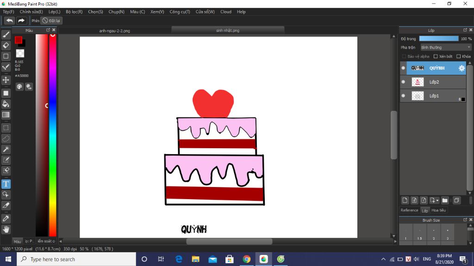
Task: Create a new raster layer
Action: [405, 200]
